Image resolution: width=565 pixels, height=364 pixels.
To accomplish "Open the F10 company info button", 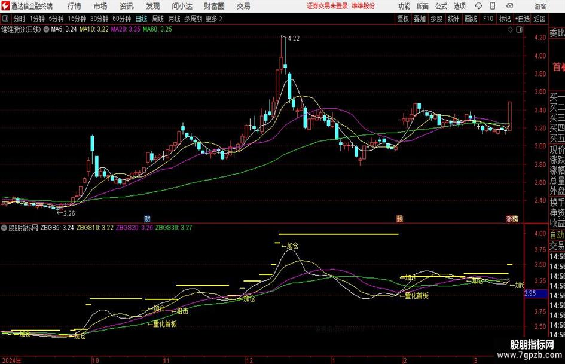I will 488,19.
